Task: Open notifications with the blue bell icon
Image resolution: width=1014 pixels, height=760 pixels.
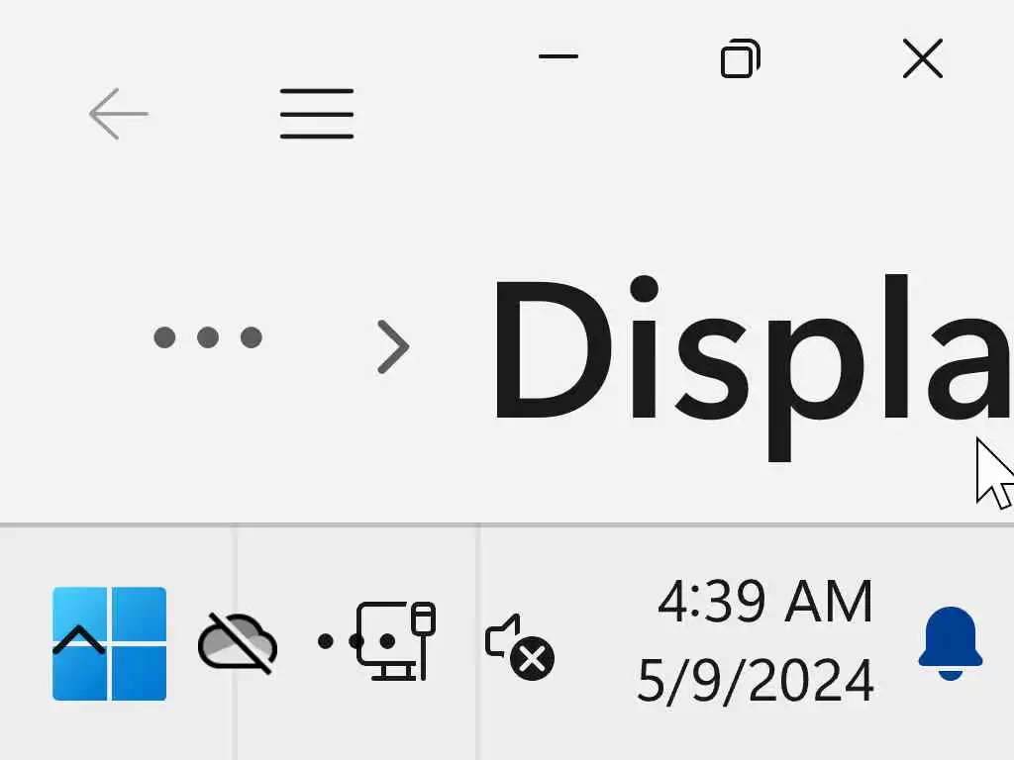Action: 950,643
